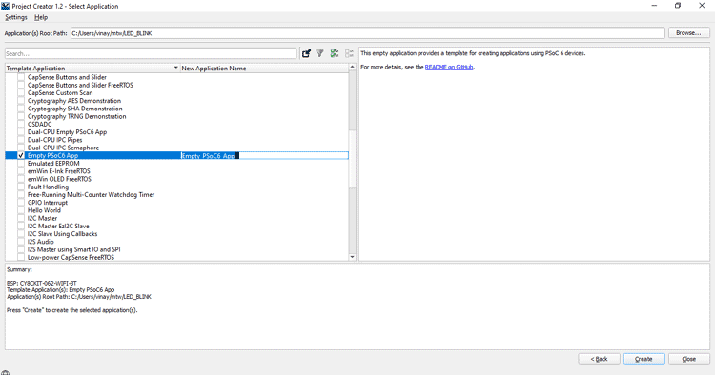Viewport: 715px width, 375px height.
Task: Select the Low-power CapSense FreeRTOS row
Action: click(71, 257)
